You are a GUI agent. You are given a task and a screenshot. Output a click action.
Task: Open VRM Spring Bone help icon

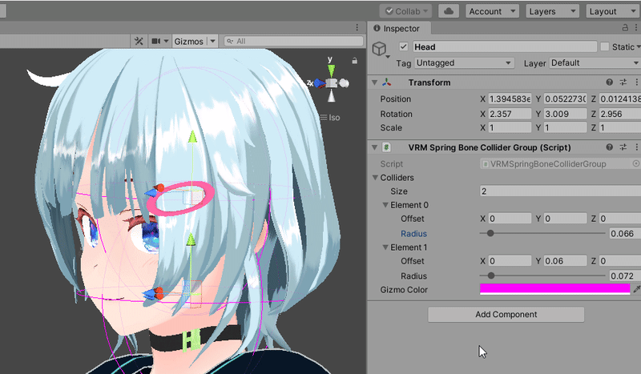pyautogui.click(x=609, y=147)
